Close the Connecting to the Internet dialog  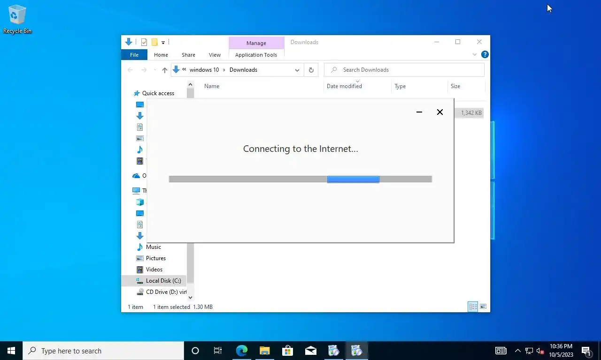pyautogui.click(x=440, y=112)
